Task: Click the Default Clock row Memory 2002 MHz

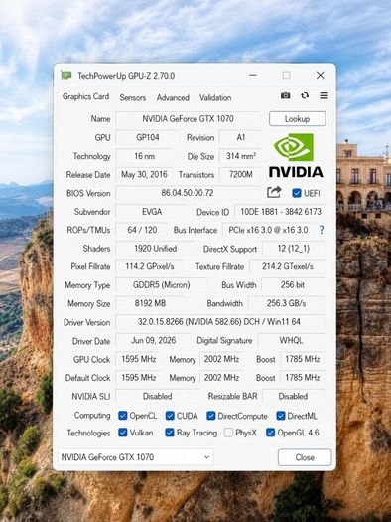Action: [x=221, y=378]
